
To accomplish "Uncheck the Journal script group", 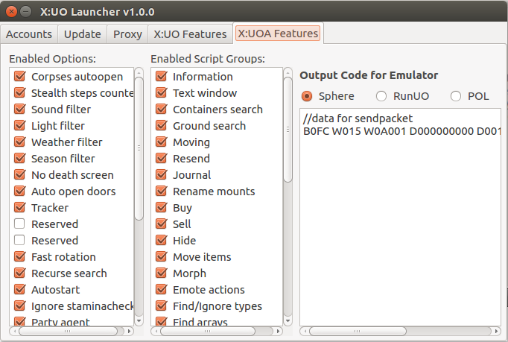I will (162, 175).
